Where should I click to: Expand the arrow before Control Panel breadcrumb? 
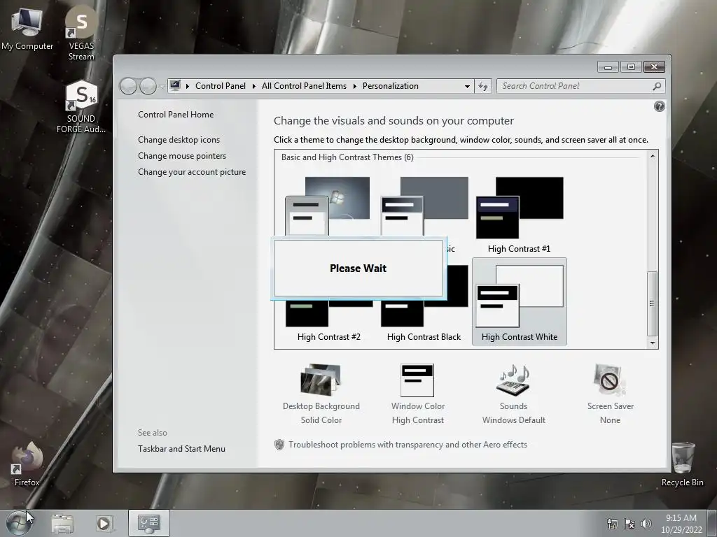pos(188,86)
